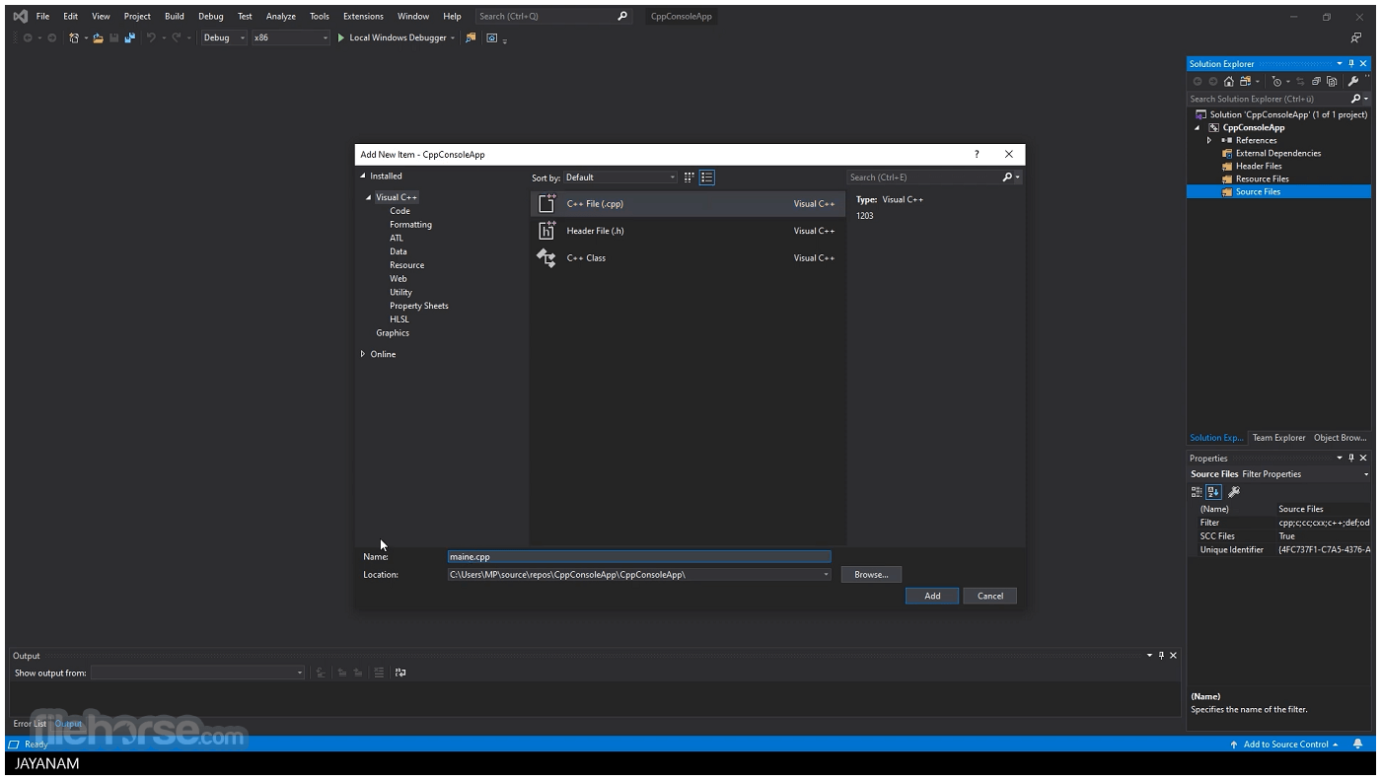
Task: Click the Show All Files icon
Action: 1332,82
